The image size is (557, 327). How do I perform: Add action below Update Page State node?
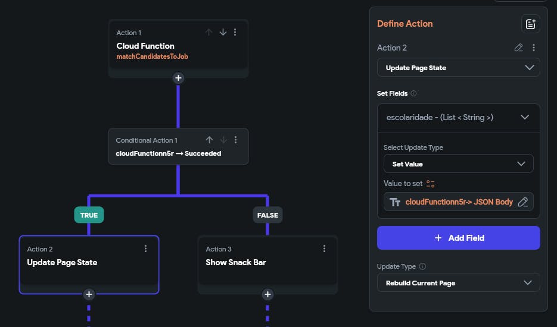click(x=89, y=294)
